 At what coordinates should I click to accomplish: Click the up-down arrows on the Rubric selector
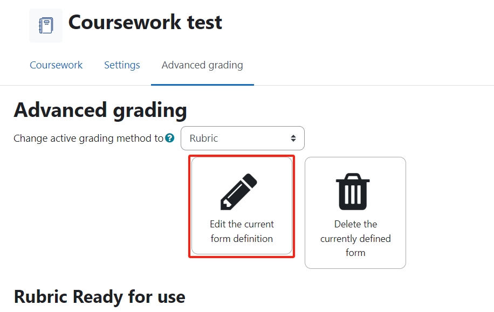[293, 138]
